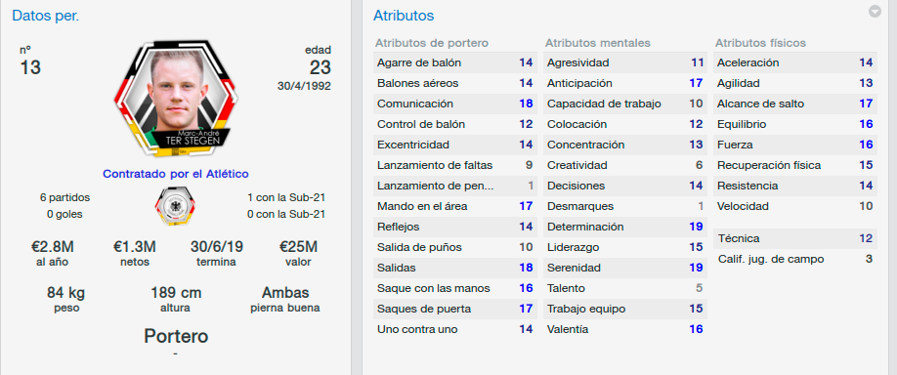This screenshot has height=375, width=897.
Task: Click the 'Atributos físicos' column header
Action: coord(760,43)
